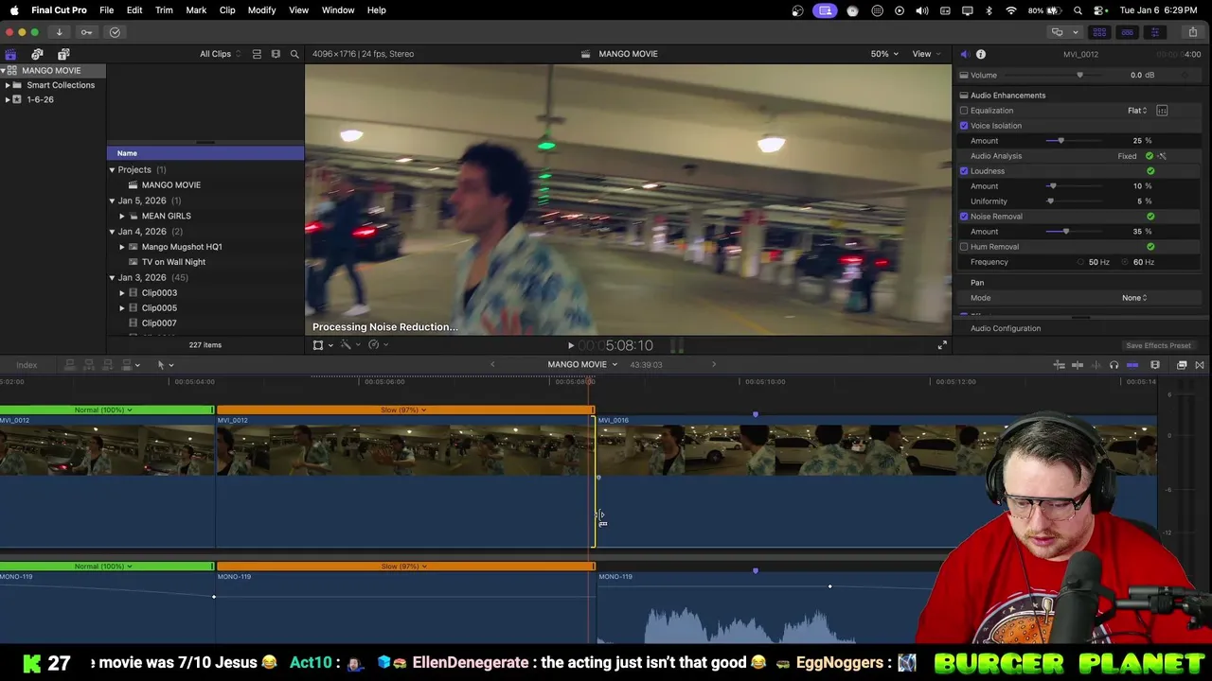The height and width of the screenshot is (681, 1212).
Task: Expand the 1-6-26 event
Action: 8,99
